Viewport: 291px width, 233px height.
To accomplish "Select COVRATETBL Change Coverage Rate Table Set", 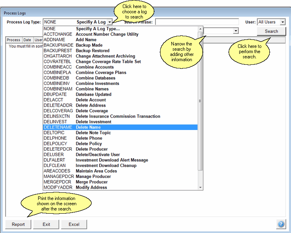I will point(120,62).
